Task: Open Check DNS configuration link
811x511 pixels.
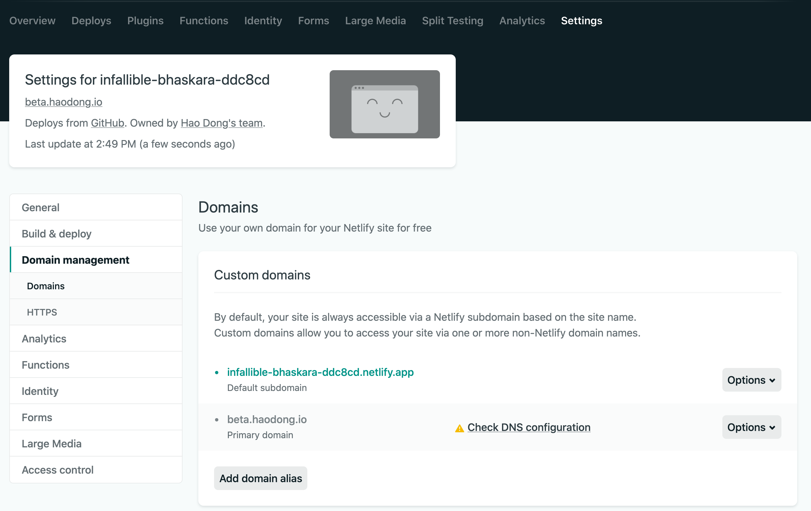Action: (528, 427)
